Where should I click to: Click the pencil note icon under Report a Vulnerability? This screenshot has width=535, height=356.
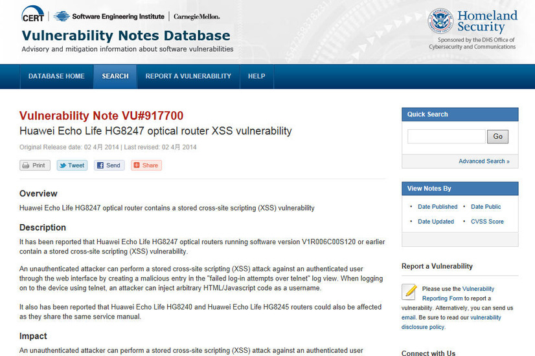pos(409,291)
